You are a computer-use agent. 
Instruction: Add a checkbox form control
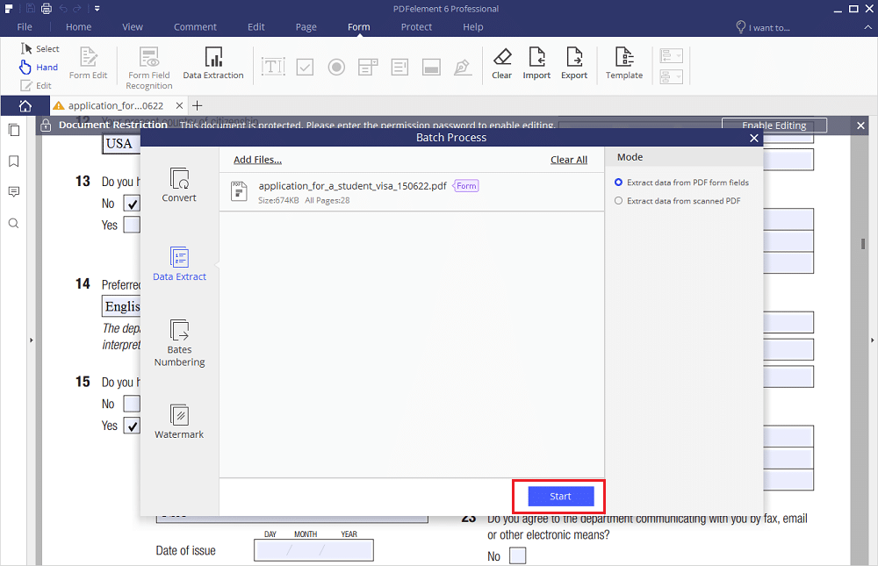pos(305,68)
